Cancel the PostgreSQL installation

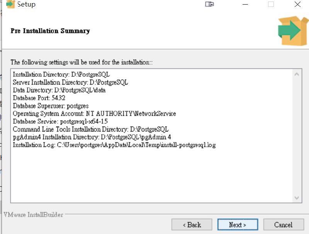pyautogui.click(x=283, y=225)
